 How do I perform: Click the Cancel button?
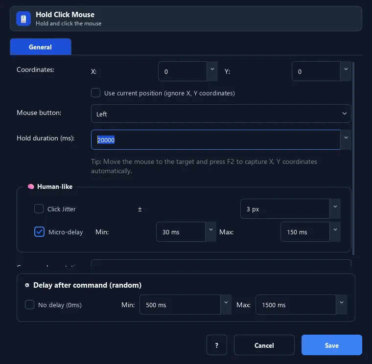click(264, 345)
